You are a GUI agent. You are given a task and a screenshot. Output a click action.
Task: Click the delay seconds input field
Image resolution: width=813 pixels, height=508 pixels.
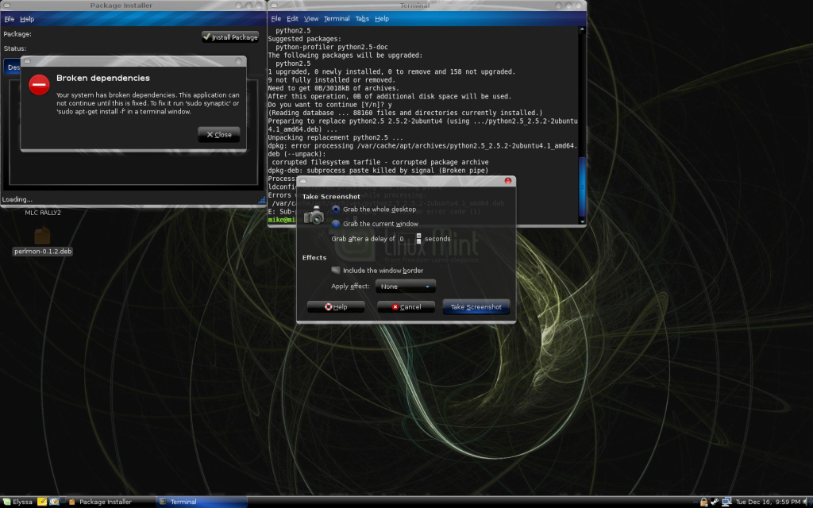[406, 238]
